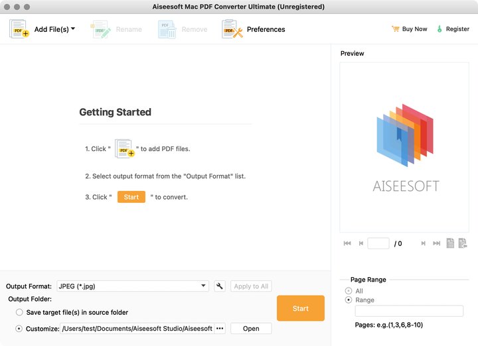
Task: Click the Rename label in toolbar
Action: click(x=129, y=29)
